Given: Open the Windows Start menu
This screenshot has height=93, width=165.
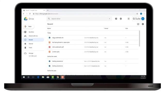Looking at the screenshot, I should pos(24,77).
